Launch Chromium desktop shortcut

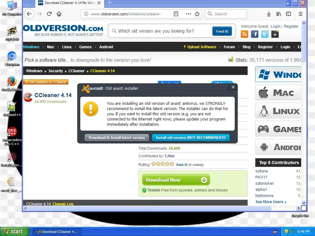point(12,59)
